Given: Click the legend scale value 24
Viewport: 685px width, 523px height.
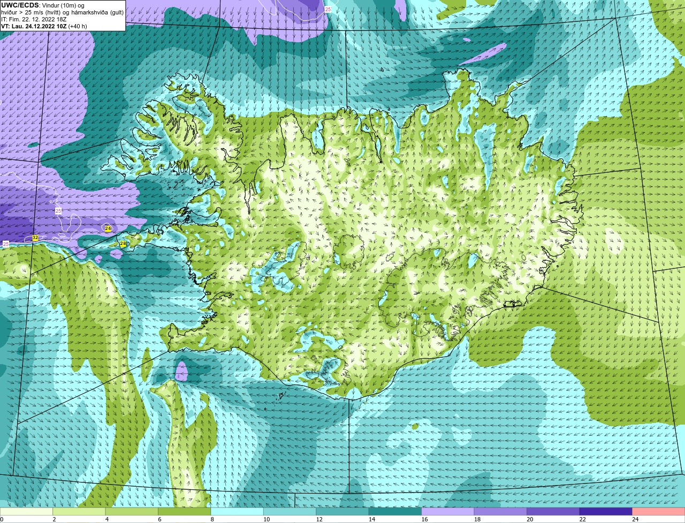Looking at the screenshot, I should coord(635,519).
